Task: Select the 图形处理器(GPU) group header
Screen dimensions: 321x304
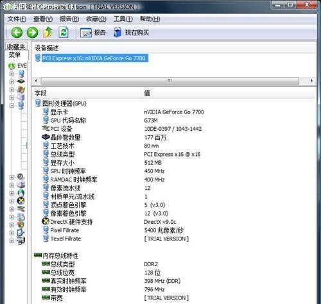Action: [60, 103]
